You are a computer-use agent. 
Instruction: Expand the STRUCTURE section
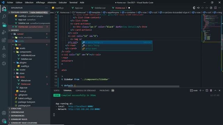(x=29, y=109)
